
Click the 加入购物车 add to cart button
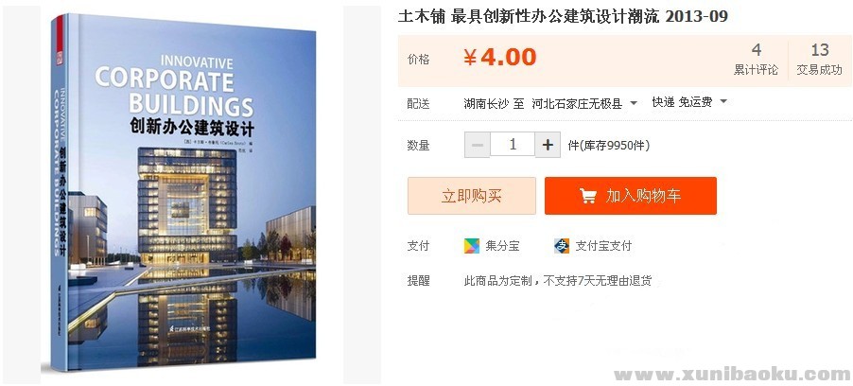point(631,196)
